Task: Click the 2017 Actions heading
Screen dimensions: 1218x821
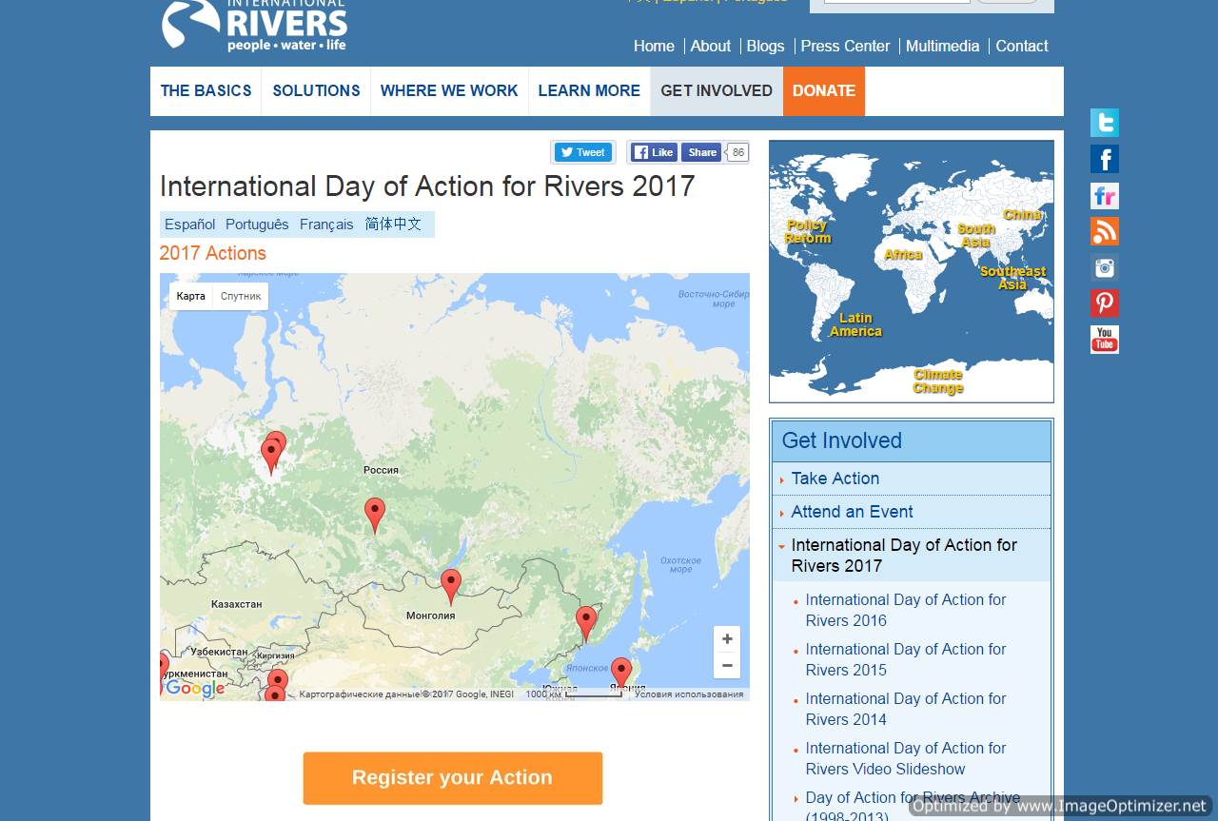Action: click(x=213, y=253)
